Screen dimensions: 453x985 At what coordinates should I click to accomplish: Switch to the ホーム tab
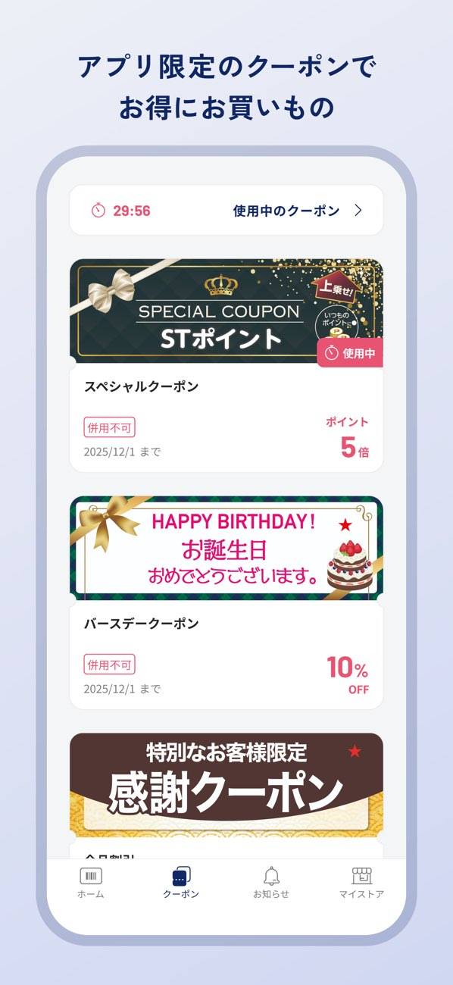point(91,894)
